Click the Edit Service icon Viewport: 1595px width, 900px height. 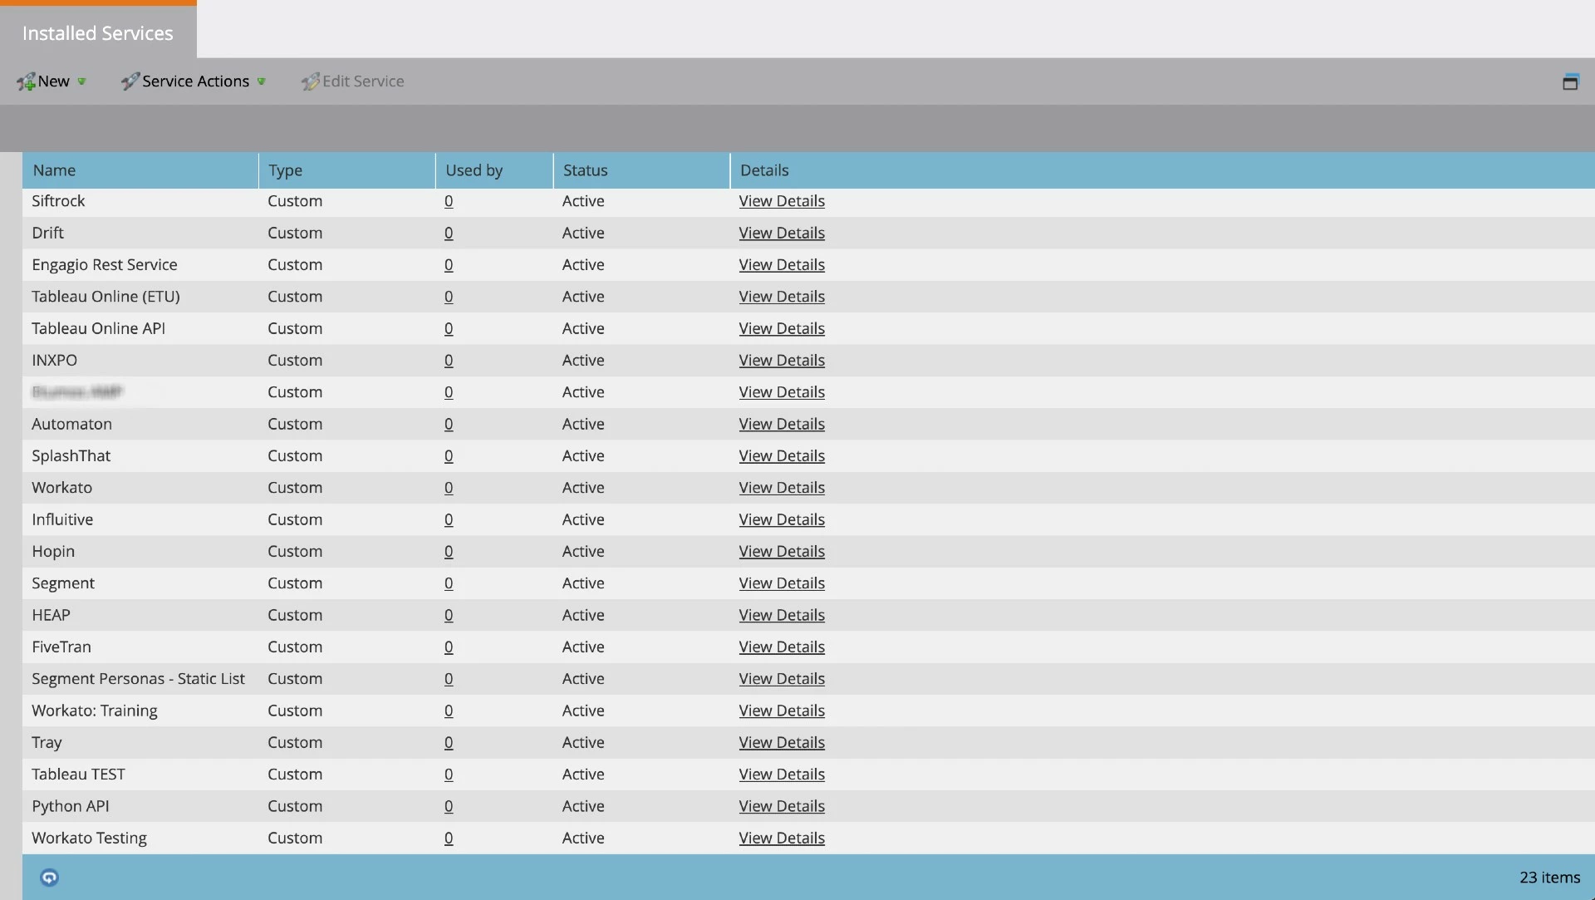point(310,81)
